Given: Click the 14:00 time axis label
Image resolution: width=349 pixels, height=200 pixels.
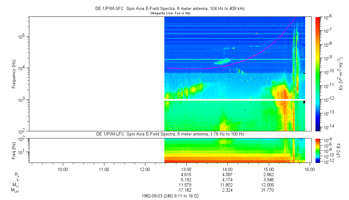Looking at the screenshot, I should [x=227, y=169].
